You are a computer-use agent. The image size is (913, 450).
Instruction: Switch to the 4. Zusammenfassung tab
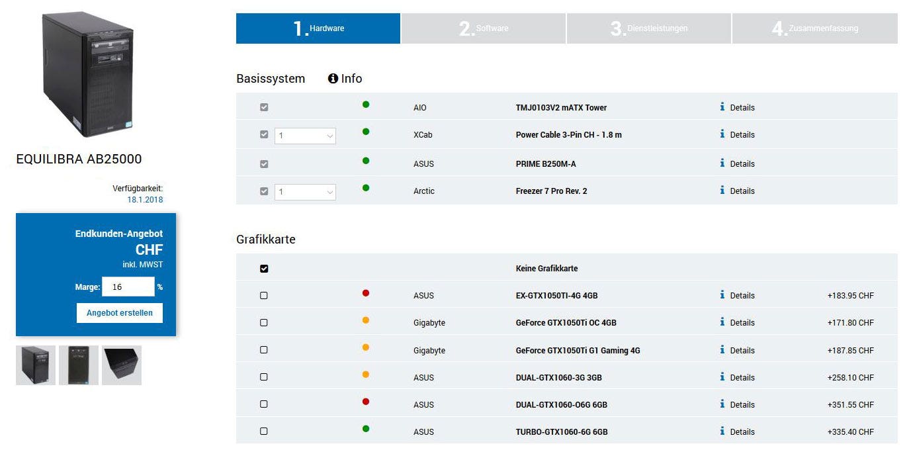[x=815, y=28]
